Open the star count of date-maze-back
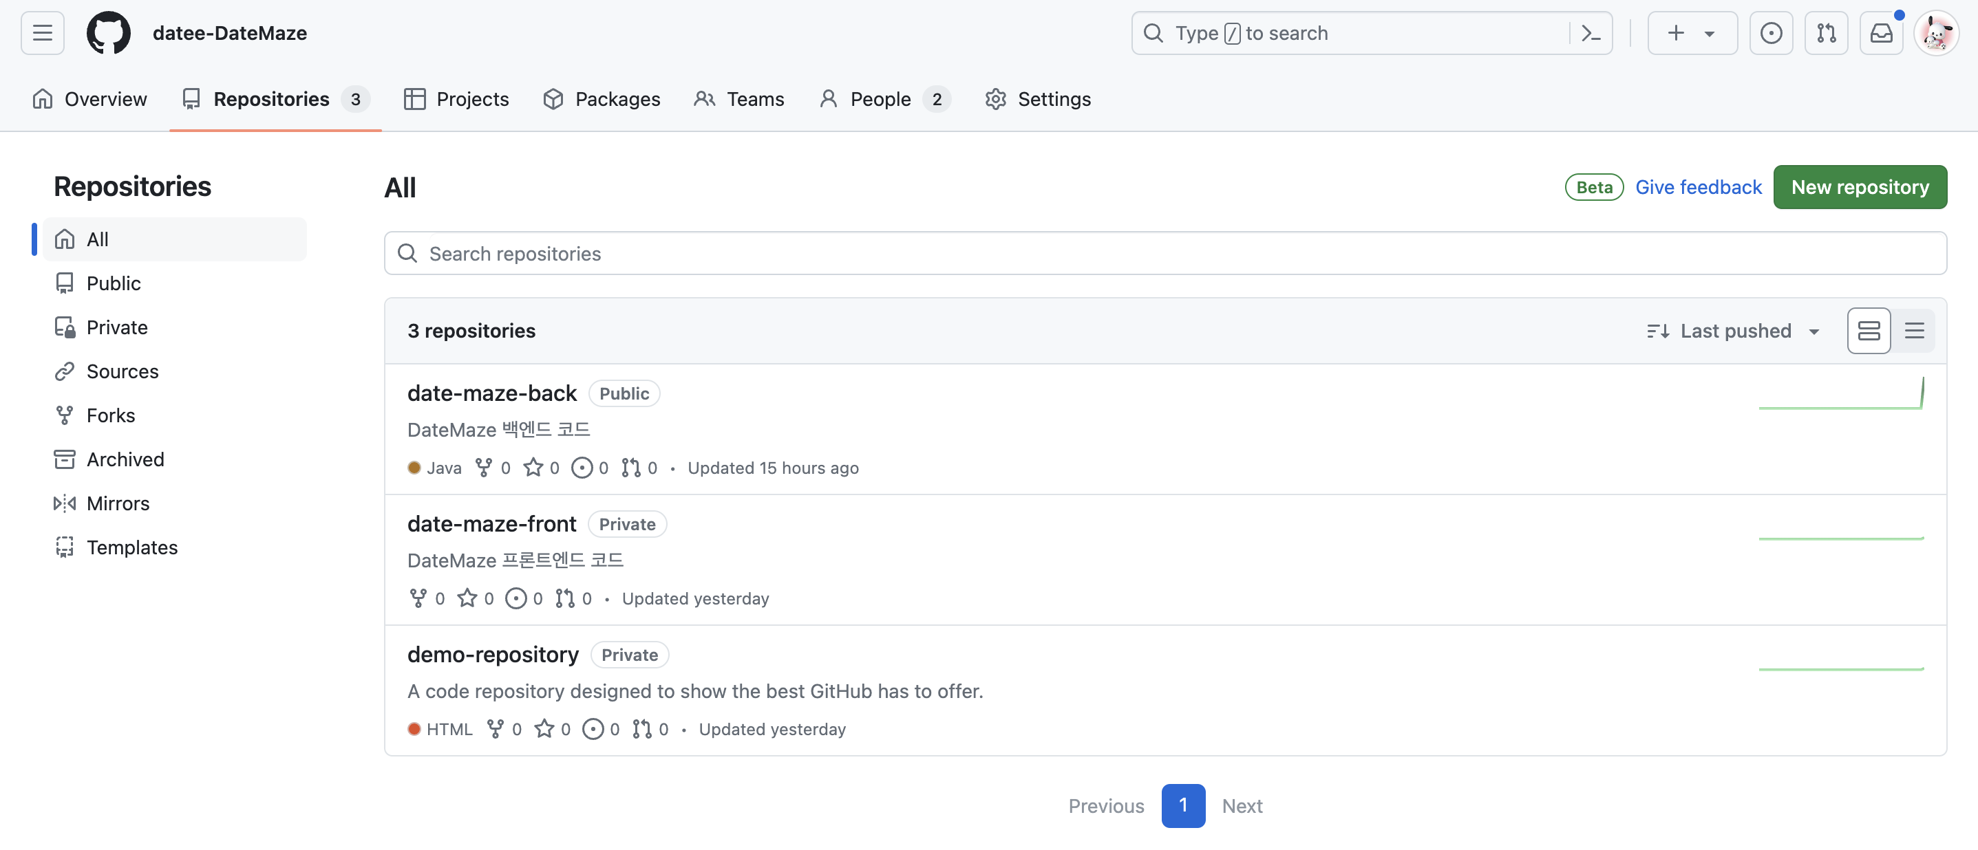 (x=542, y=468)
